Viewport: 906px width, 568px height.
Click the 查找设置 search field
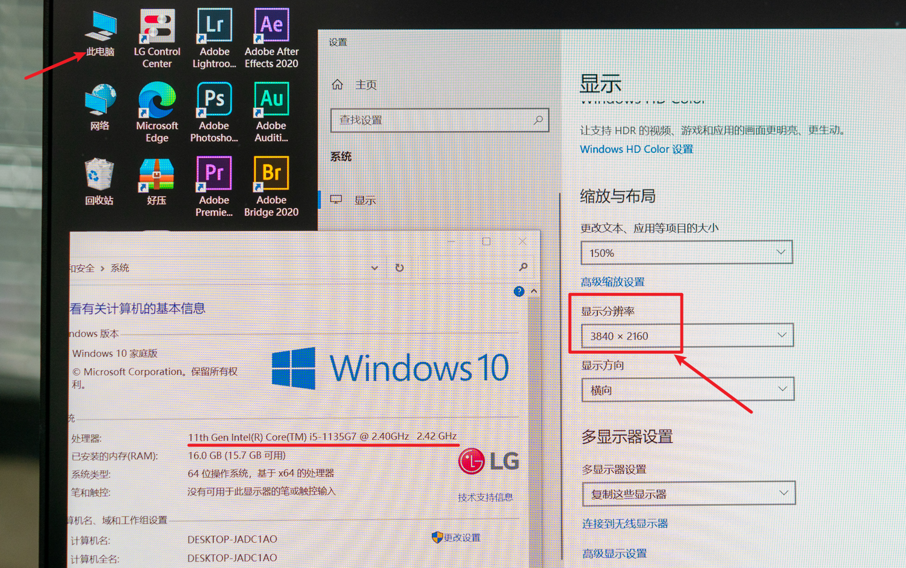tap(433, 120)
